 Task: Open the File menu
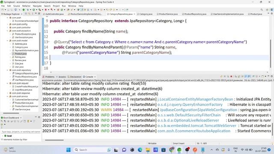click(3, 6)
